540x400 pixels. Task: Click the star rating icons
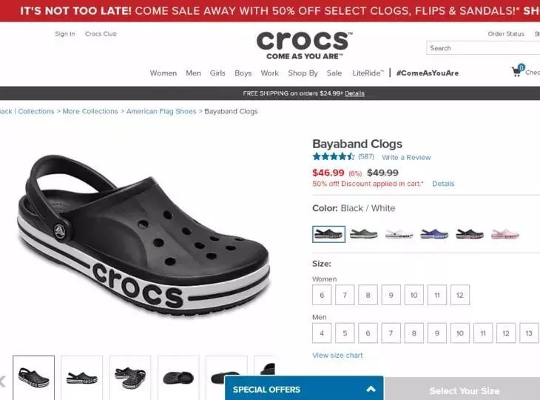(333, 157)
